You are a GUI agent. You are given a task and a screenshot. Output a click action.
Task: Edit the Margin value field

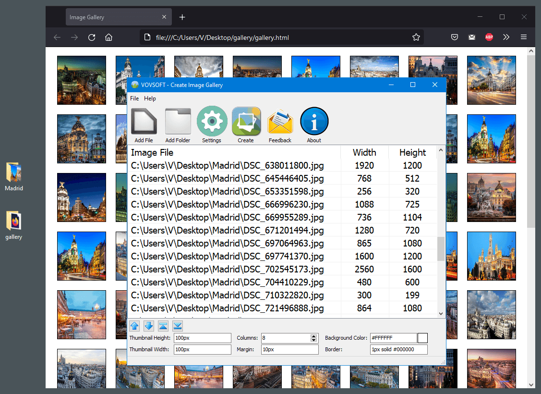[289, 349]
